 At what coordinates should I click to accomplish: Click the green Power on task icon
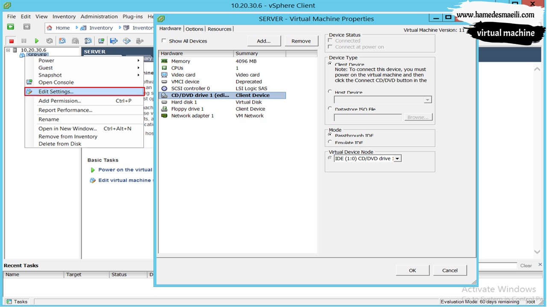pos(93,170)
